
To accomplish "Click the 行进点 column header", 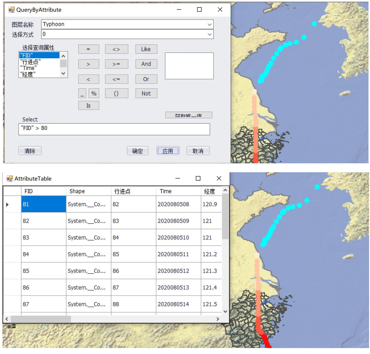I will (134, 191).
